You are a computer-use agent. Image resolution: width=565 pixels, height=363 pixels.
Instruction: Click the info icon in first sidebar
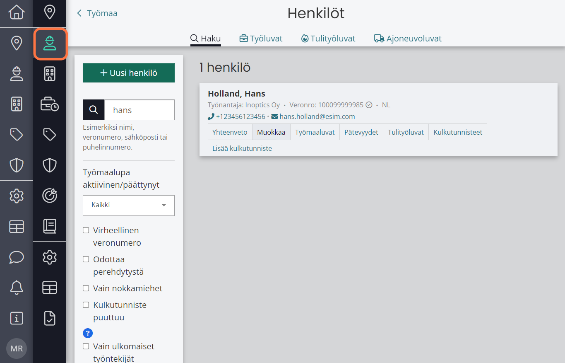click(17, 318)
